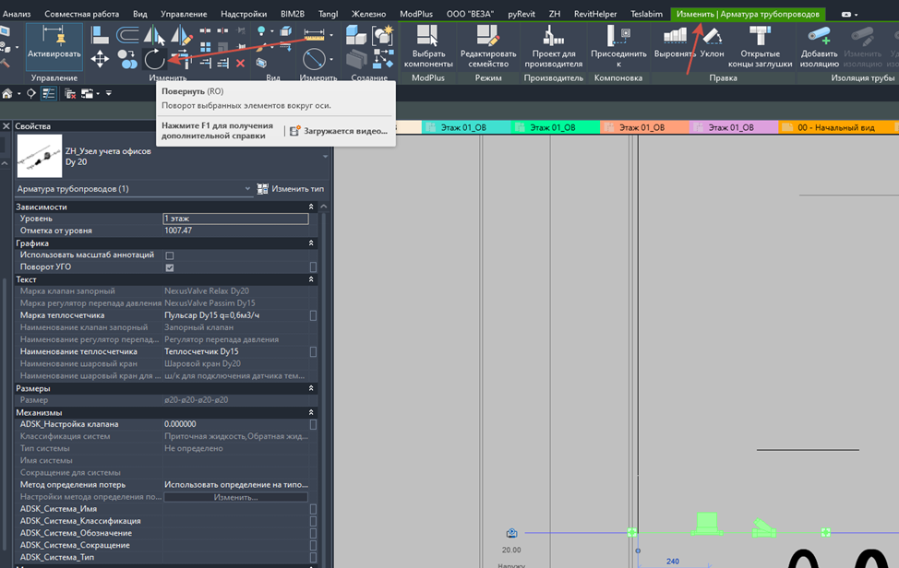Open the Teslabim ribbon tab
This screenshot has height=568, width=899.
coord(646,14)
